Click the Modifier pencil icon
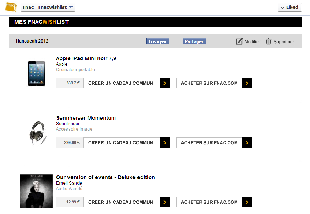The height and width of the screenshot is (214, 310). click(239, 41)
